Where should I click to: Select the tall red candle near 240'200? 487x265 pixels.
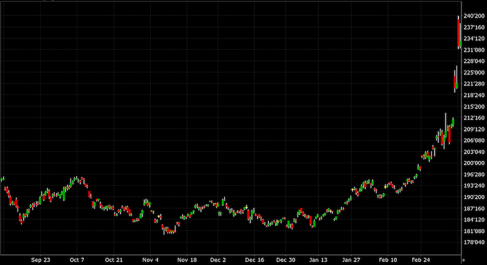coord(458,33)
